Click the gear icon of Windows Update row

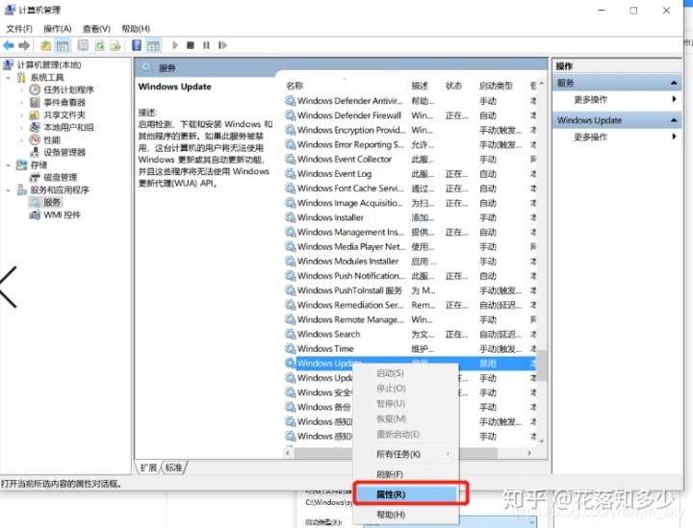pyautogui.click(x=290, y=363)
